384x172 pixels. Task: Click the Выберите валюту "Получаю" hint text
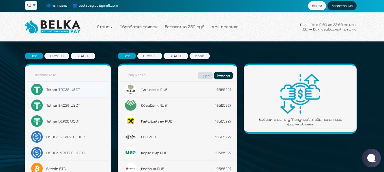click(300, 122)
